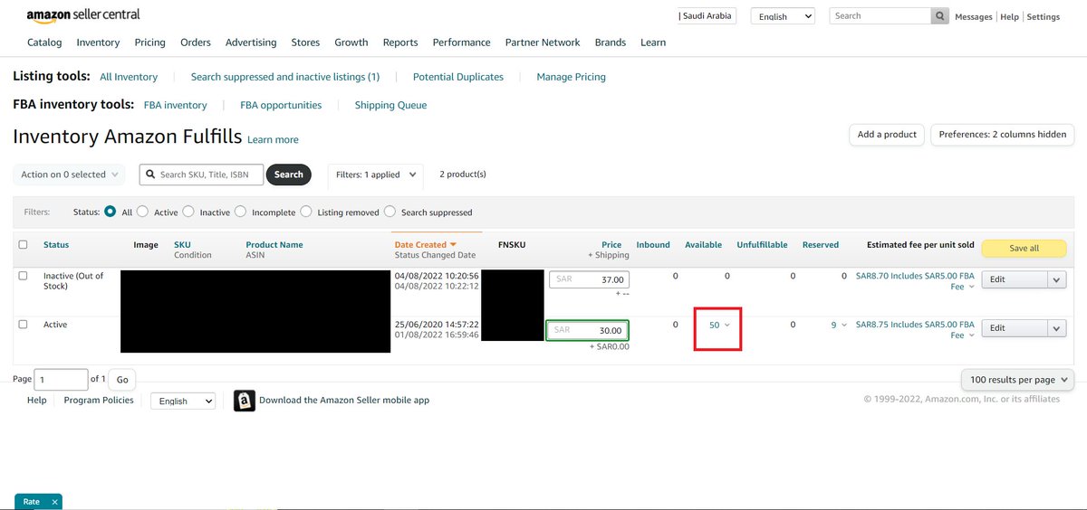Close the Rate feedback tab
This screenshot has height=510, width=1087.
pyautogui.click(x=54, y=502)
